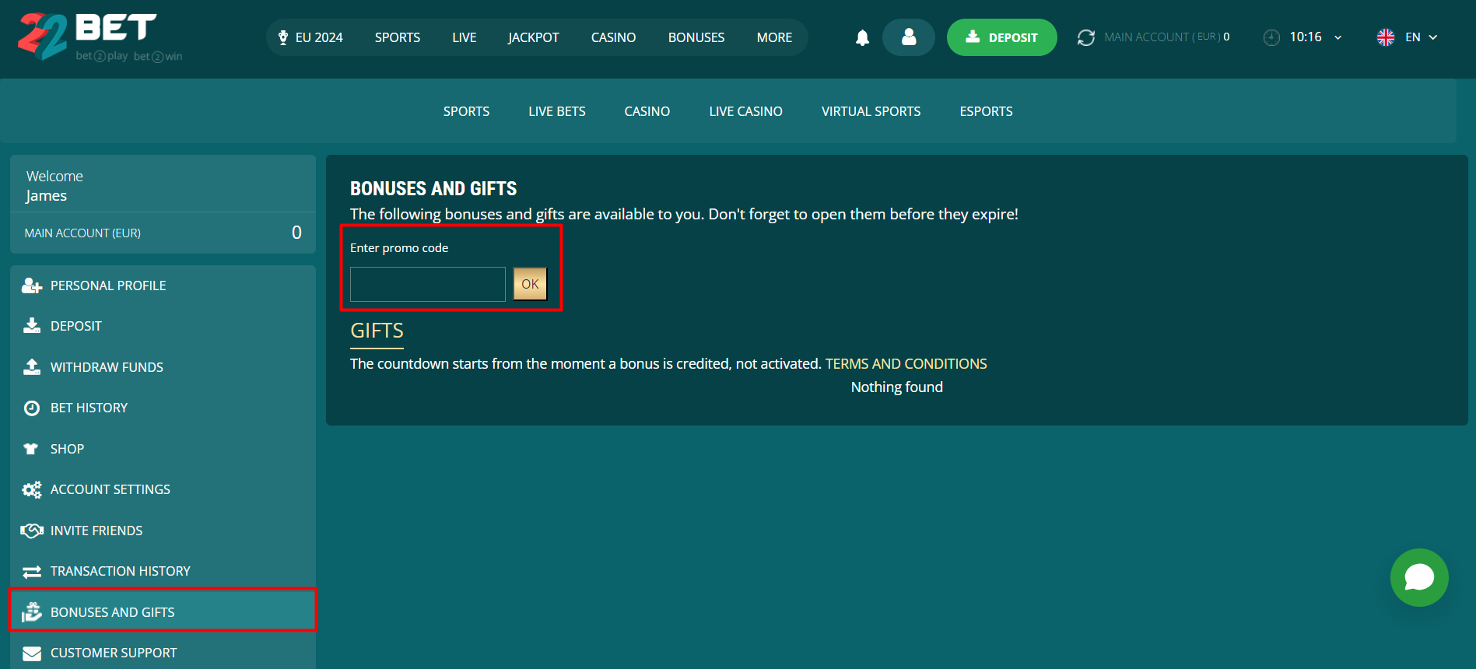Select the ESPORTS tab
The height and width of the screenshot is (669, 1476).
pyautogui.click(x=986, y=111)
